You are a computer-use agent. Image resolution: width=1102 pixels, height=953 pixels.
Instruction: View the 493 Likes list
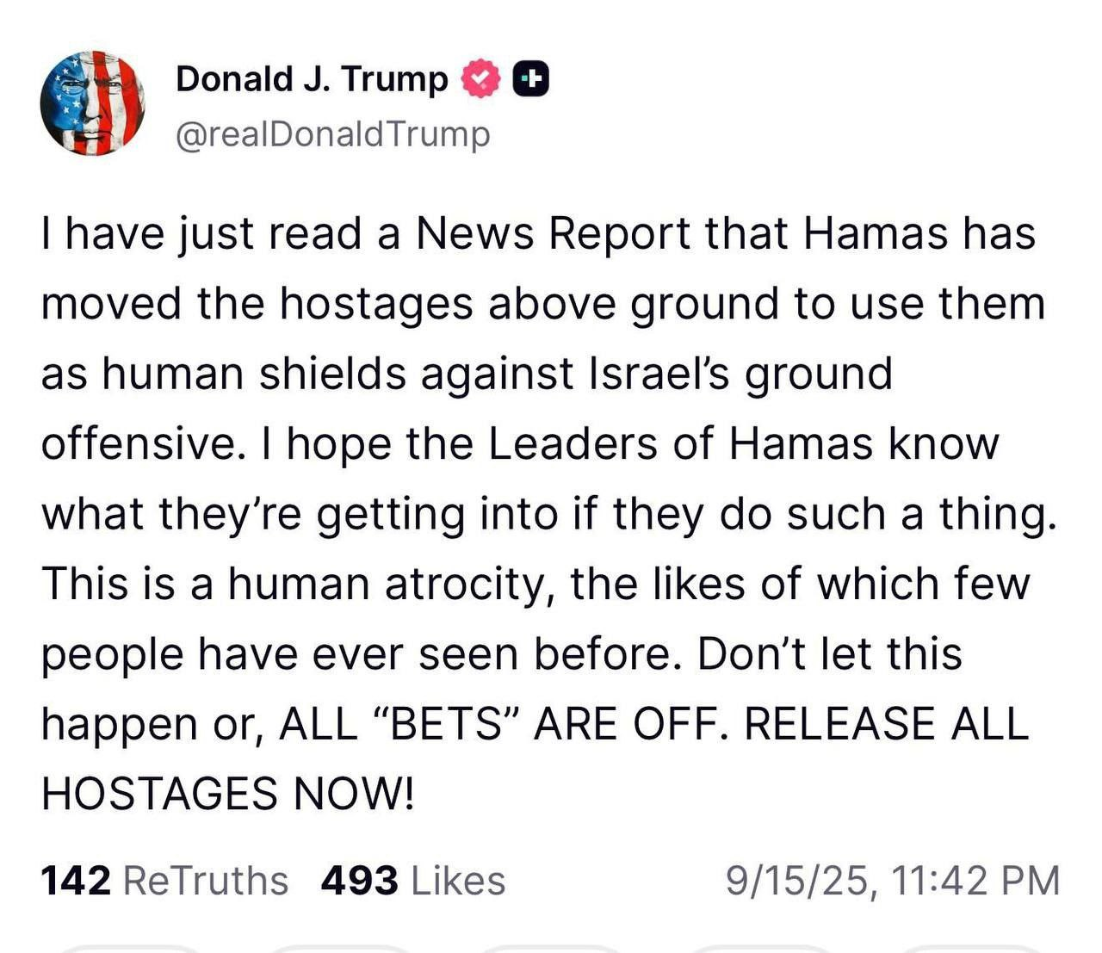tap(413, 881)
